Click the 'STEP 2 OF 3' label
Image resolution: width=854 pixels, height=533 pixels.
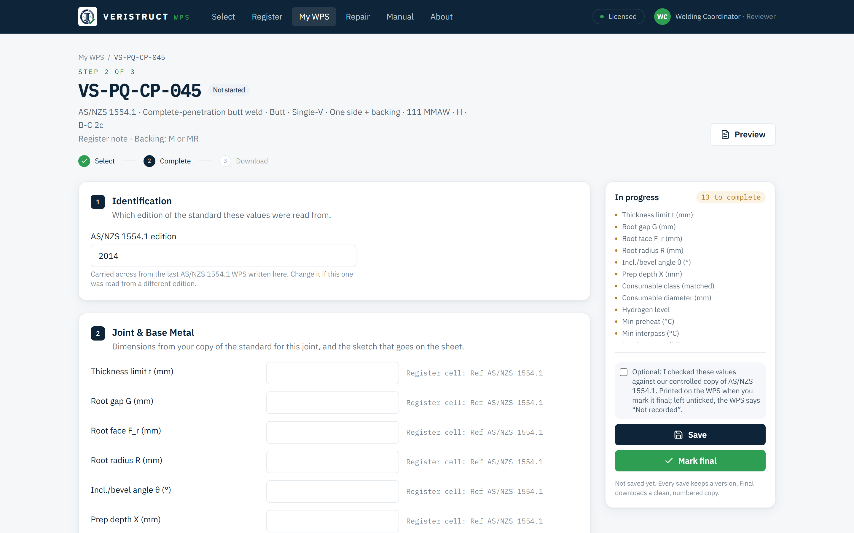point(106,72)
